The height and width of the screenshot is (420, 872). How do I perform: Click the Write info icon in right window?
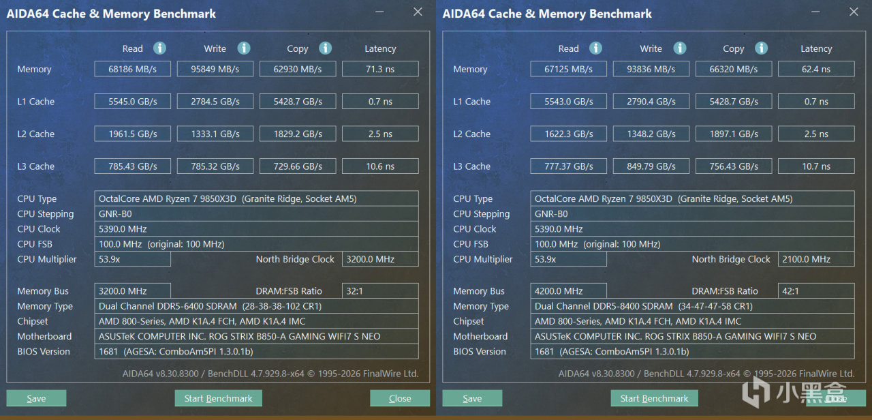pos(680,48)
